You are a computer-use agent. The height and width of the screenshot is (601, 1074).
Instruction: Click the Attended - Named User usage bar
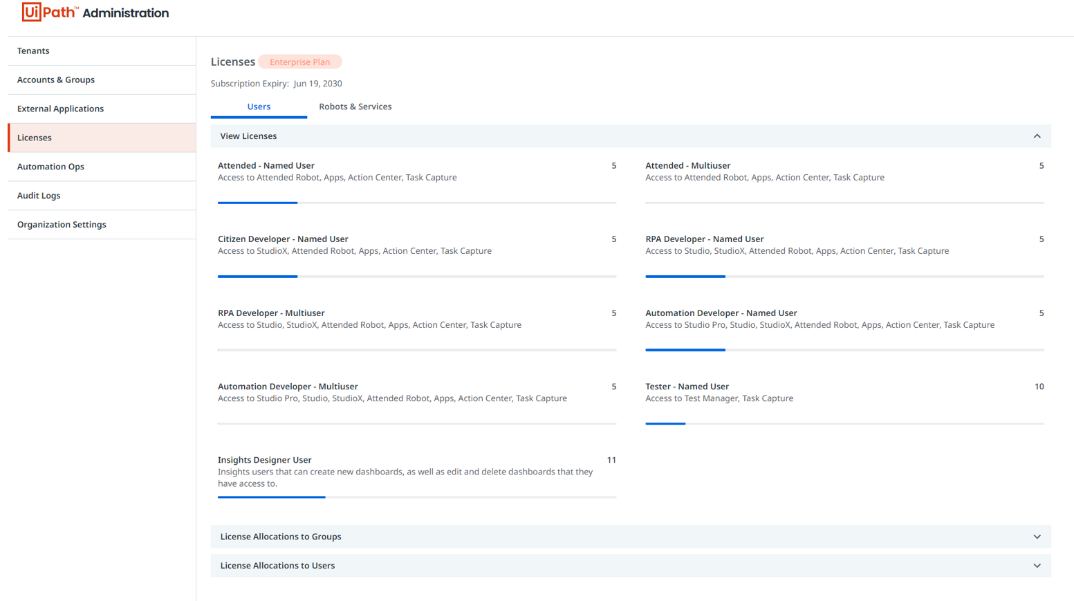(x=417, y=203)
